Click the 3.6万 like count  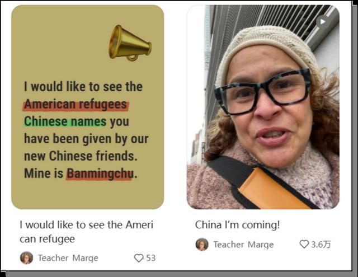point(321,245)
